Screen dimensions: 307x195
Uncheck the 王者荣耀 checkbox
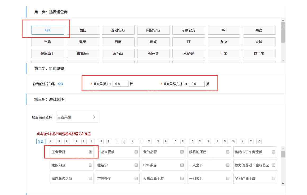[x=90, y=152]
